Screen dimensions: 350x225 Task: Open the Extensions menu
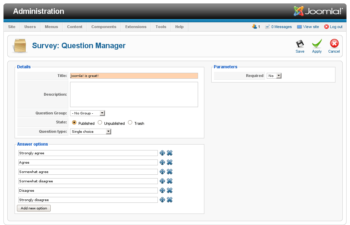136,27
